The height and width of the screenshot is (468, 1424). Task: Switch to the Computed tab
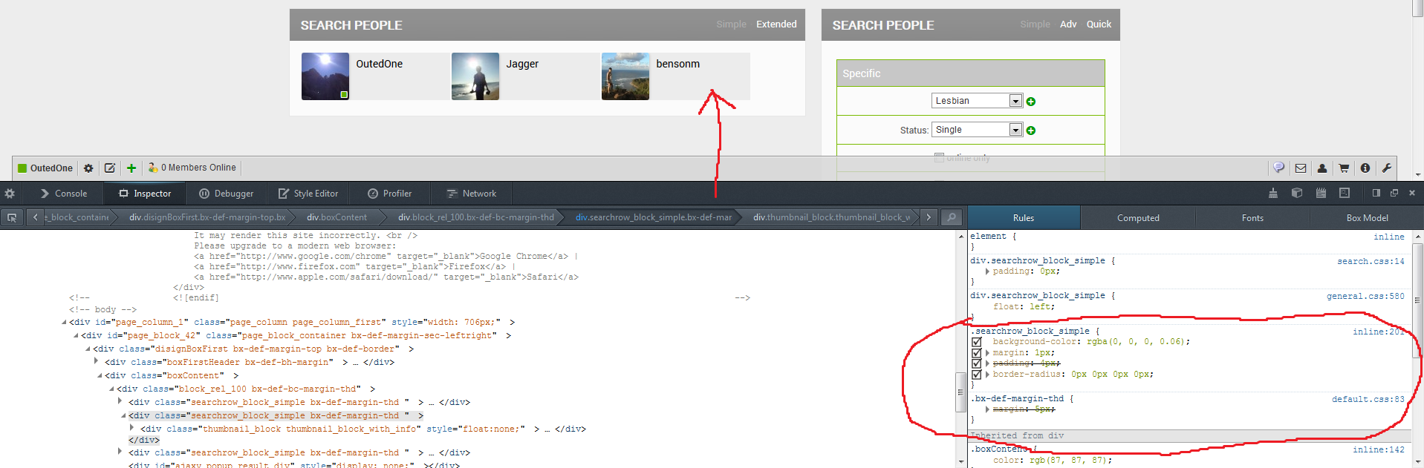[1137, 218]
